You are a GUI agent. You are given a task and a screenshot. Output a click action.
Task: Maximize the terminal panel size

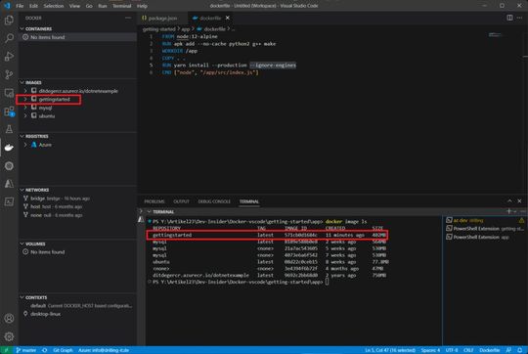pos(509,201)
